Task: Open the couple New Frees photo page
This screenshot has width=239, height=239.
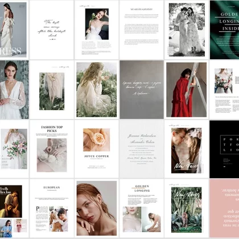Action: pyautogui.click(x=187, y=149)
